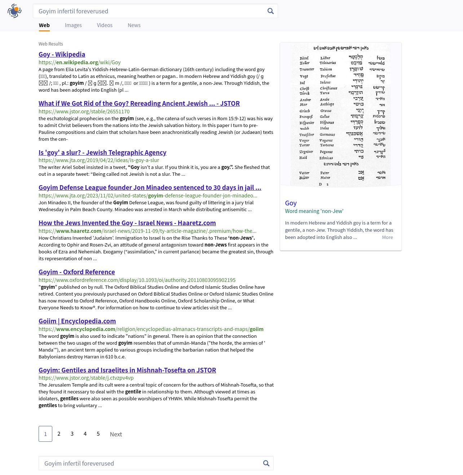Open Goyim Defense League founder result
The image size is (463, 475).
pos(150,187)
